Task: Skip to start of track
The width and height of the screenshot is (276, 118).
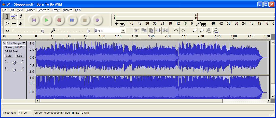Action: click(34, 20)
